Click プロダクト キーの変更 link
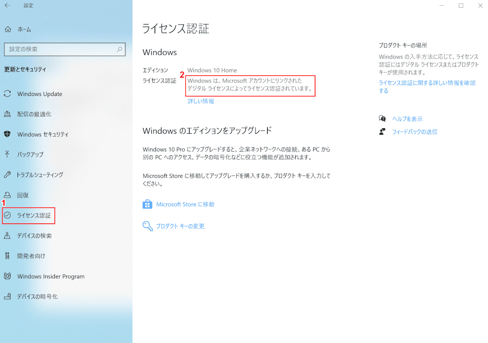 coord(180,226)
